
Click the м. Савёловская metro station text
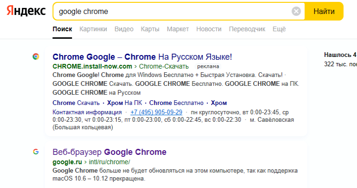[272, 119]
